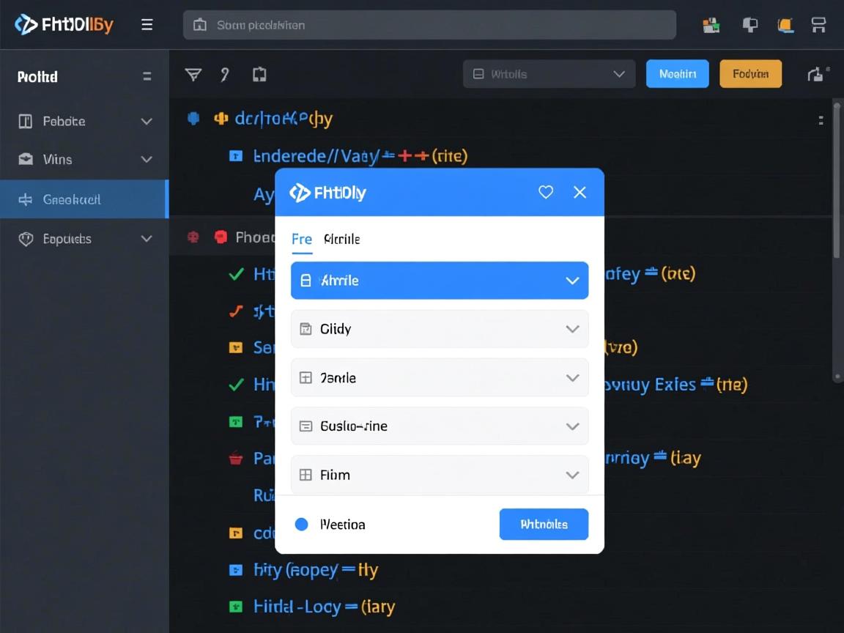Expand the Glidy dropdown
Screen dimensions: 844x633
coord(440,329)
